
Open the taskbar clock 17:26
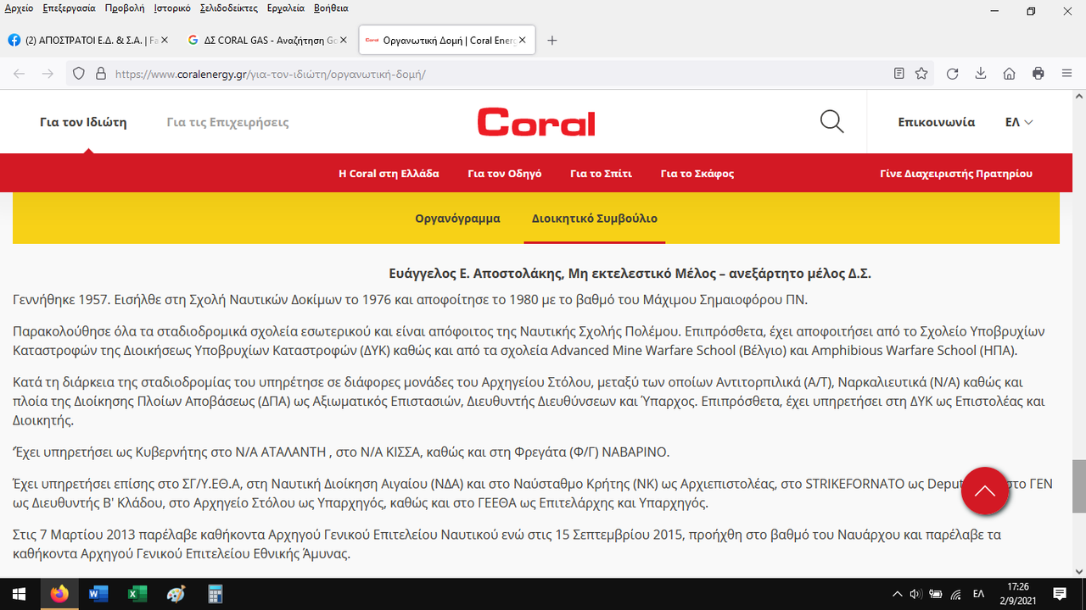(x=1018, y=594)
